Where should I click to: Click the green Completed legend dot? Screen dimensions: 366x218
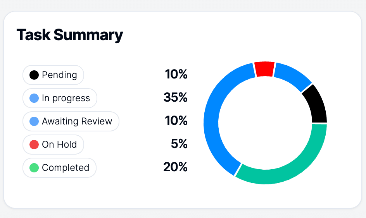34,168
